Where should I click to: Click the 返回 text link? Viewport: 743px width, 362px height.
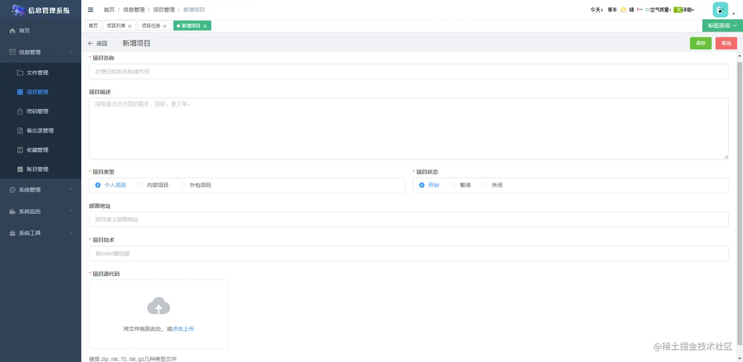click(102, 43)
